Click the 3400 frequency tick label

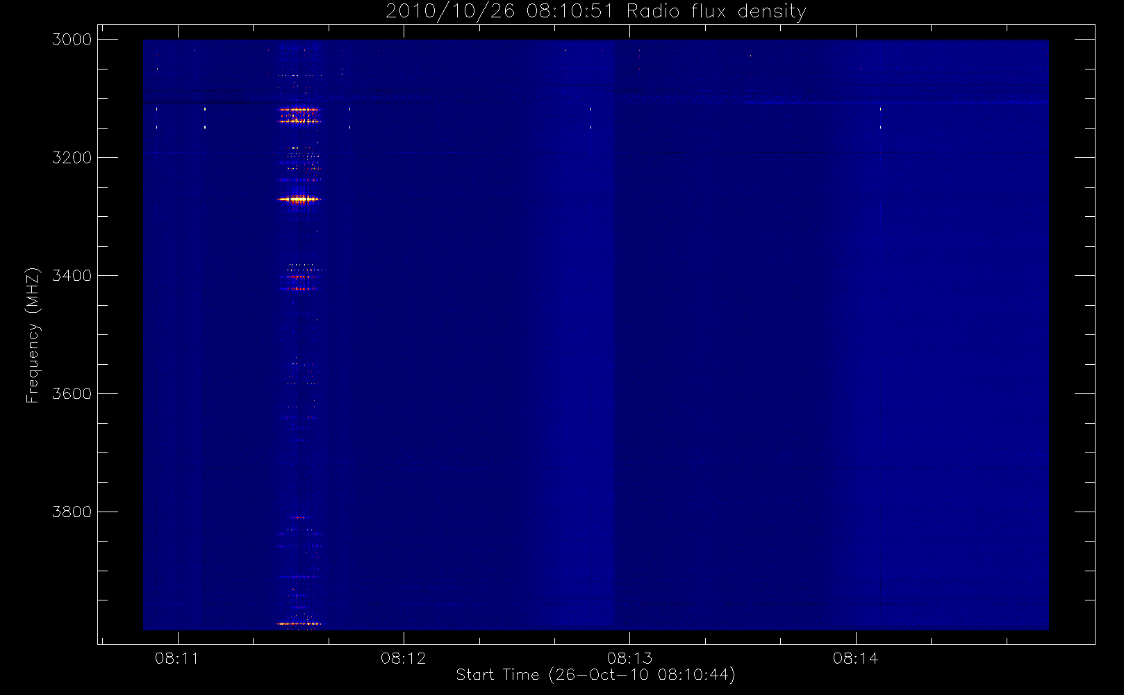72,276
